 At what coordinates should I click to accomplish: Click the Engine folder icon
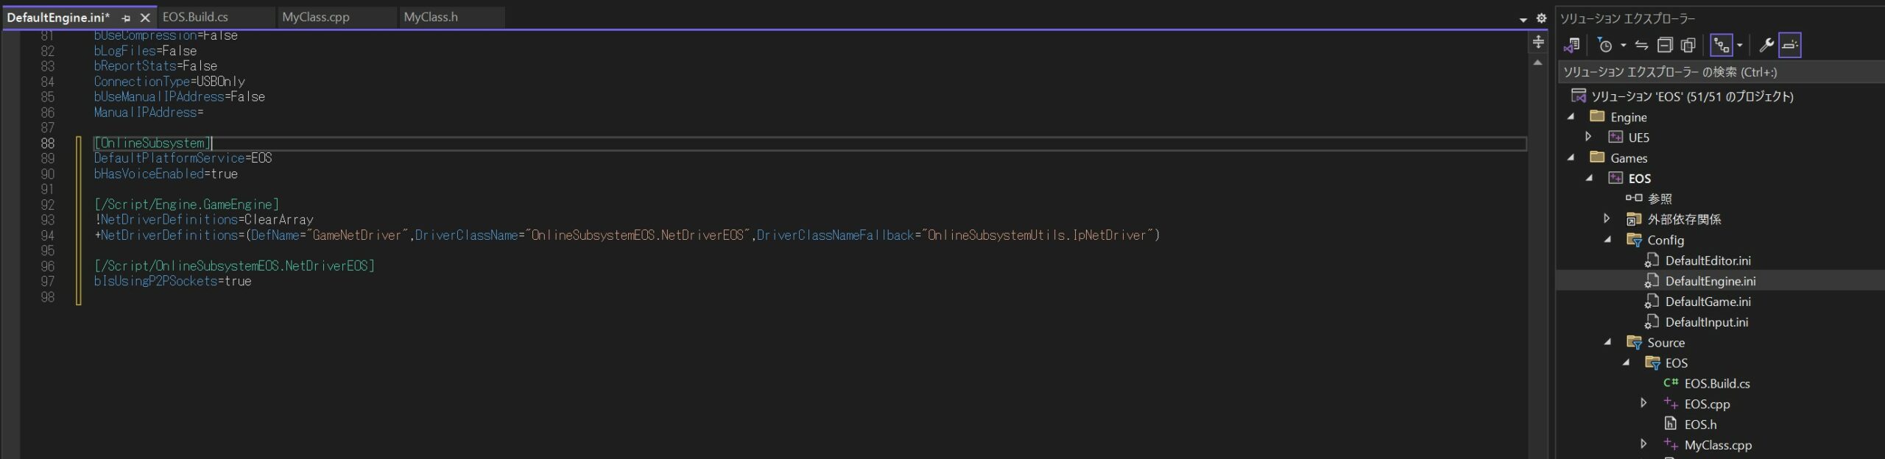1596,116
